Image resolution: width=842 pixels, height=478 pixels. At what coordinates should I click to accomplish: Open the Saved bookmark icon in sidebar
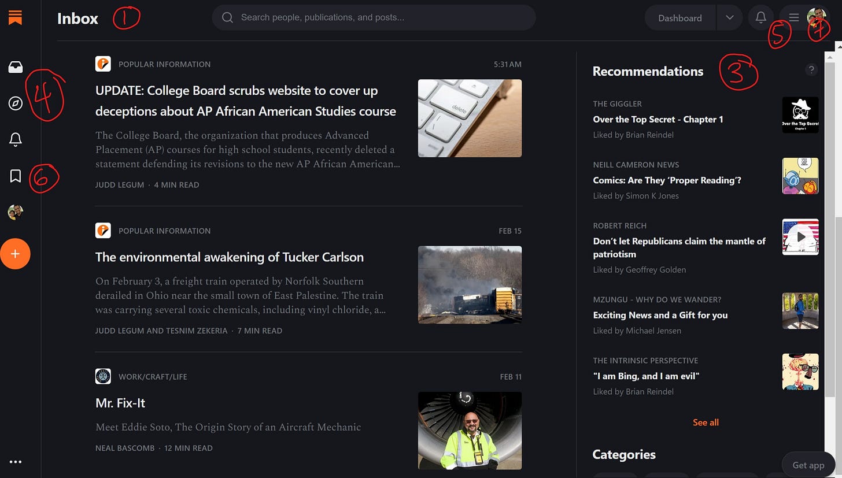coord(16,176)
